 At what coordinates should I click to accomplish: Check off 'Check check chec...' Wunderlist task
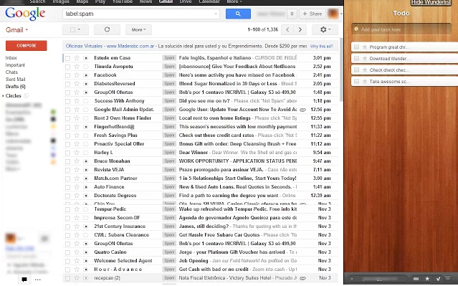pyautogui.click(x=356, y=70)
